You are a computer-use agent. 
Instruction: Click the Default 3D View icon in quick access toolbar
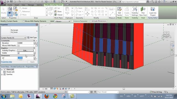46,1
